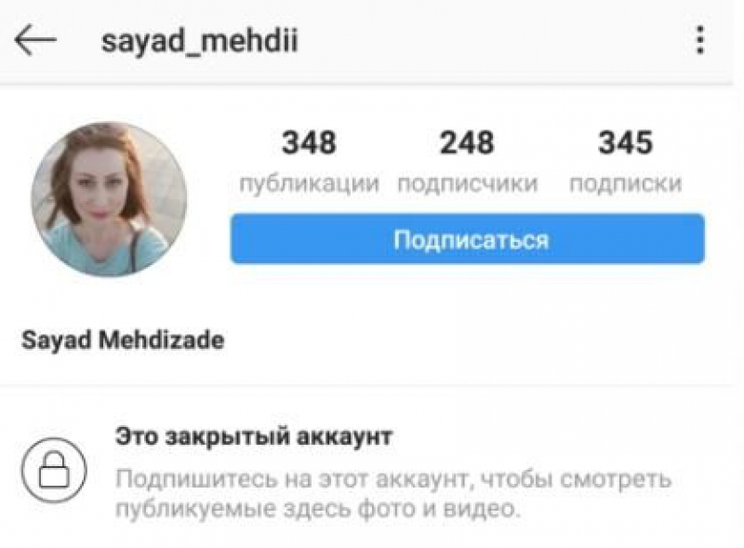
Task: Click the blank header bar beside the username
Action: point(494,41)
